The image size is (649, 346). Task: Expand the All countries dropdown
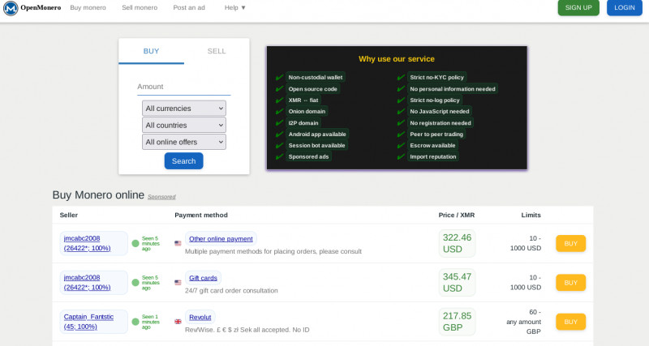click(183, 125)
